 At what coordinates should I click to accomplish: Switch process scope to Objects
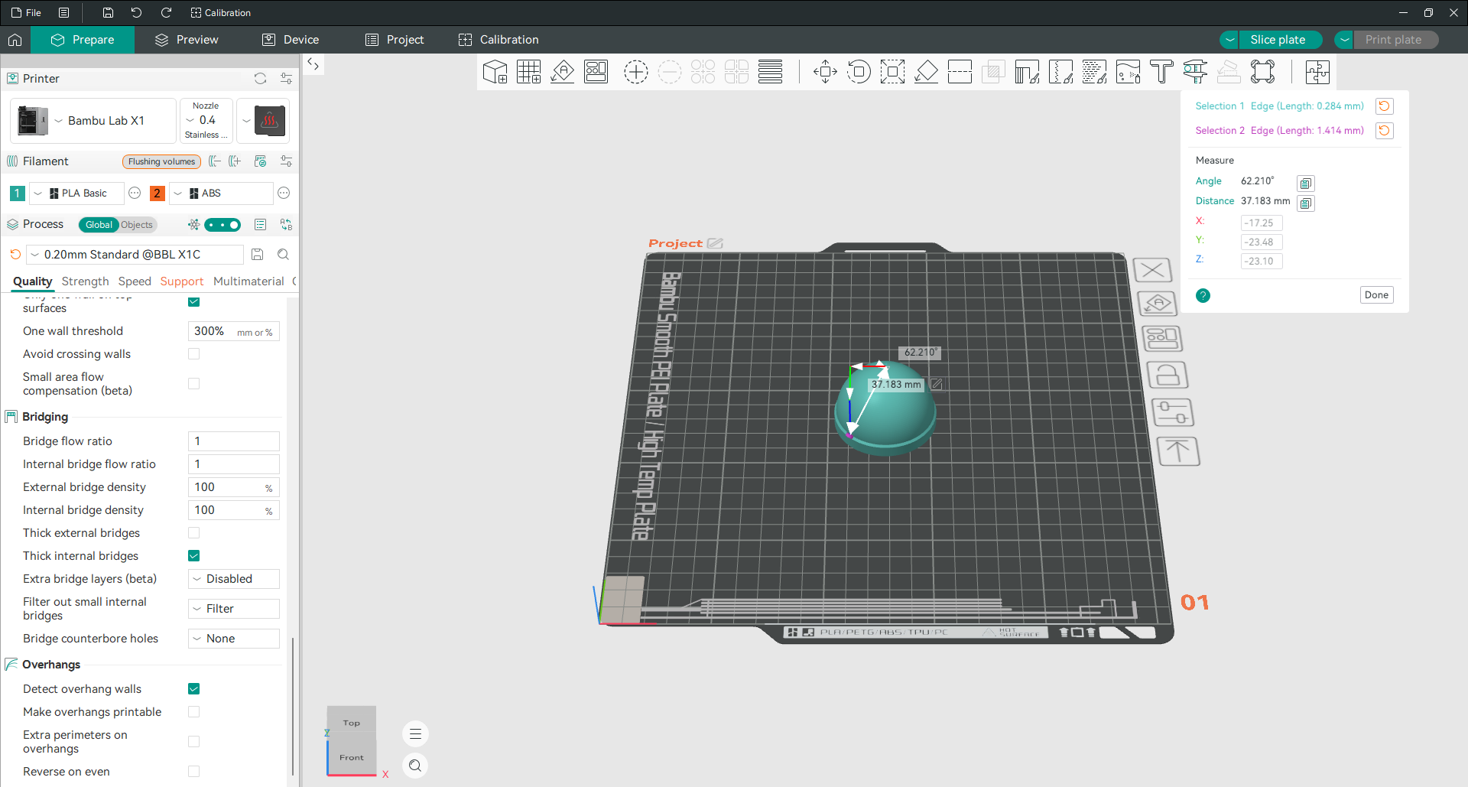(x=137, y=225)
